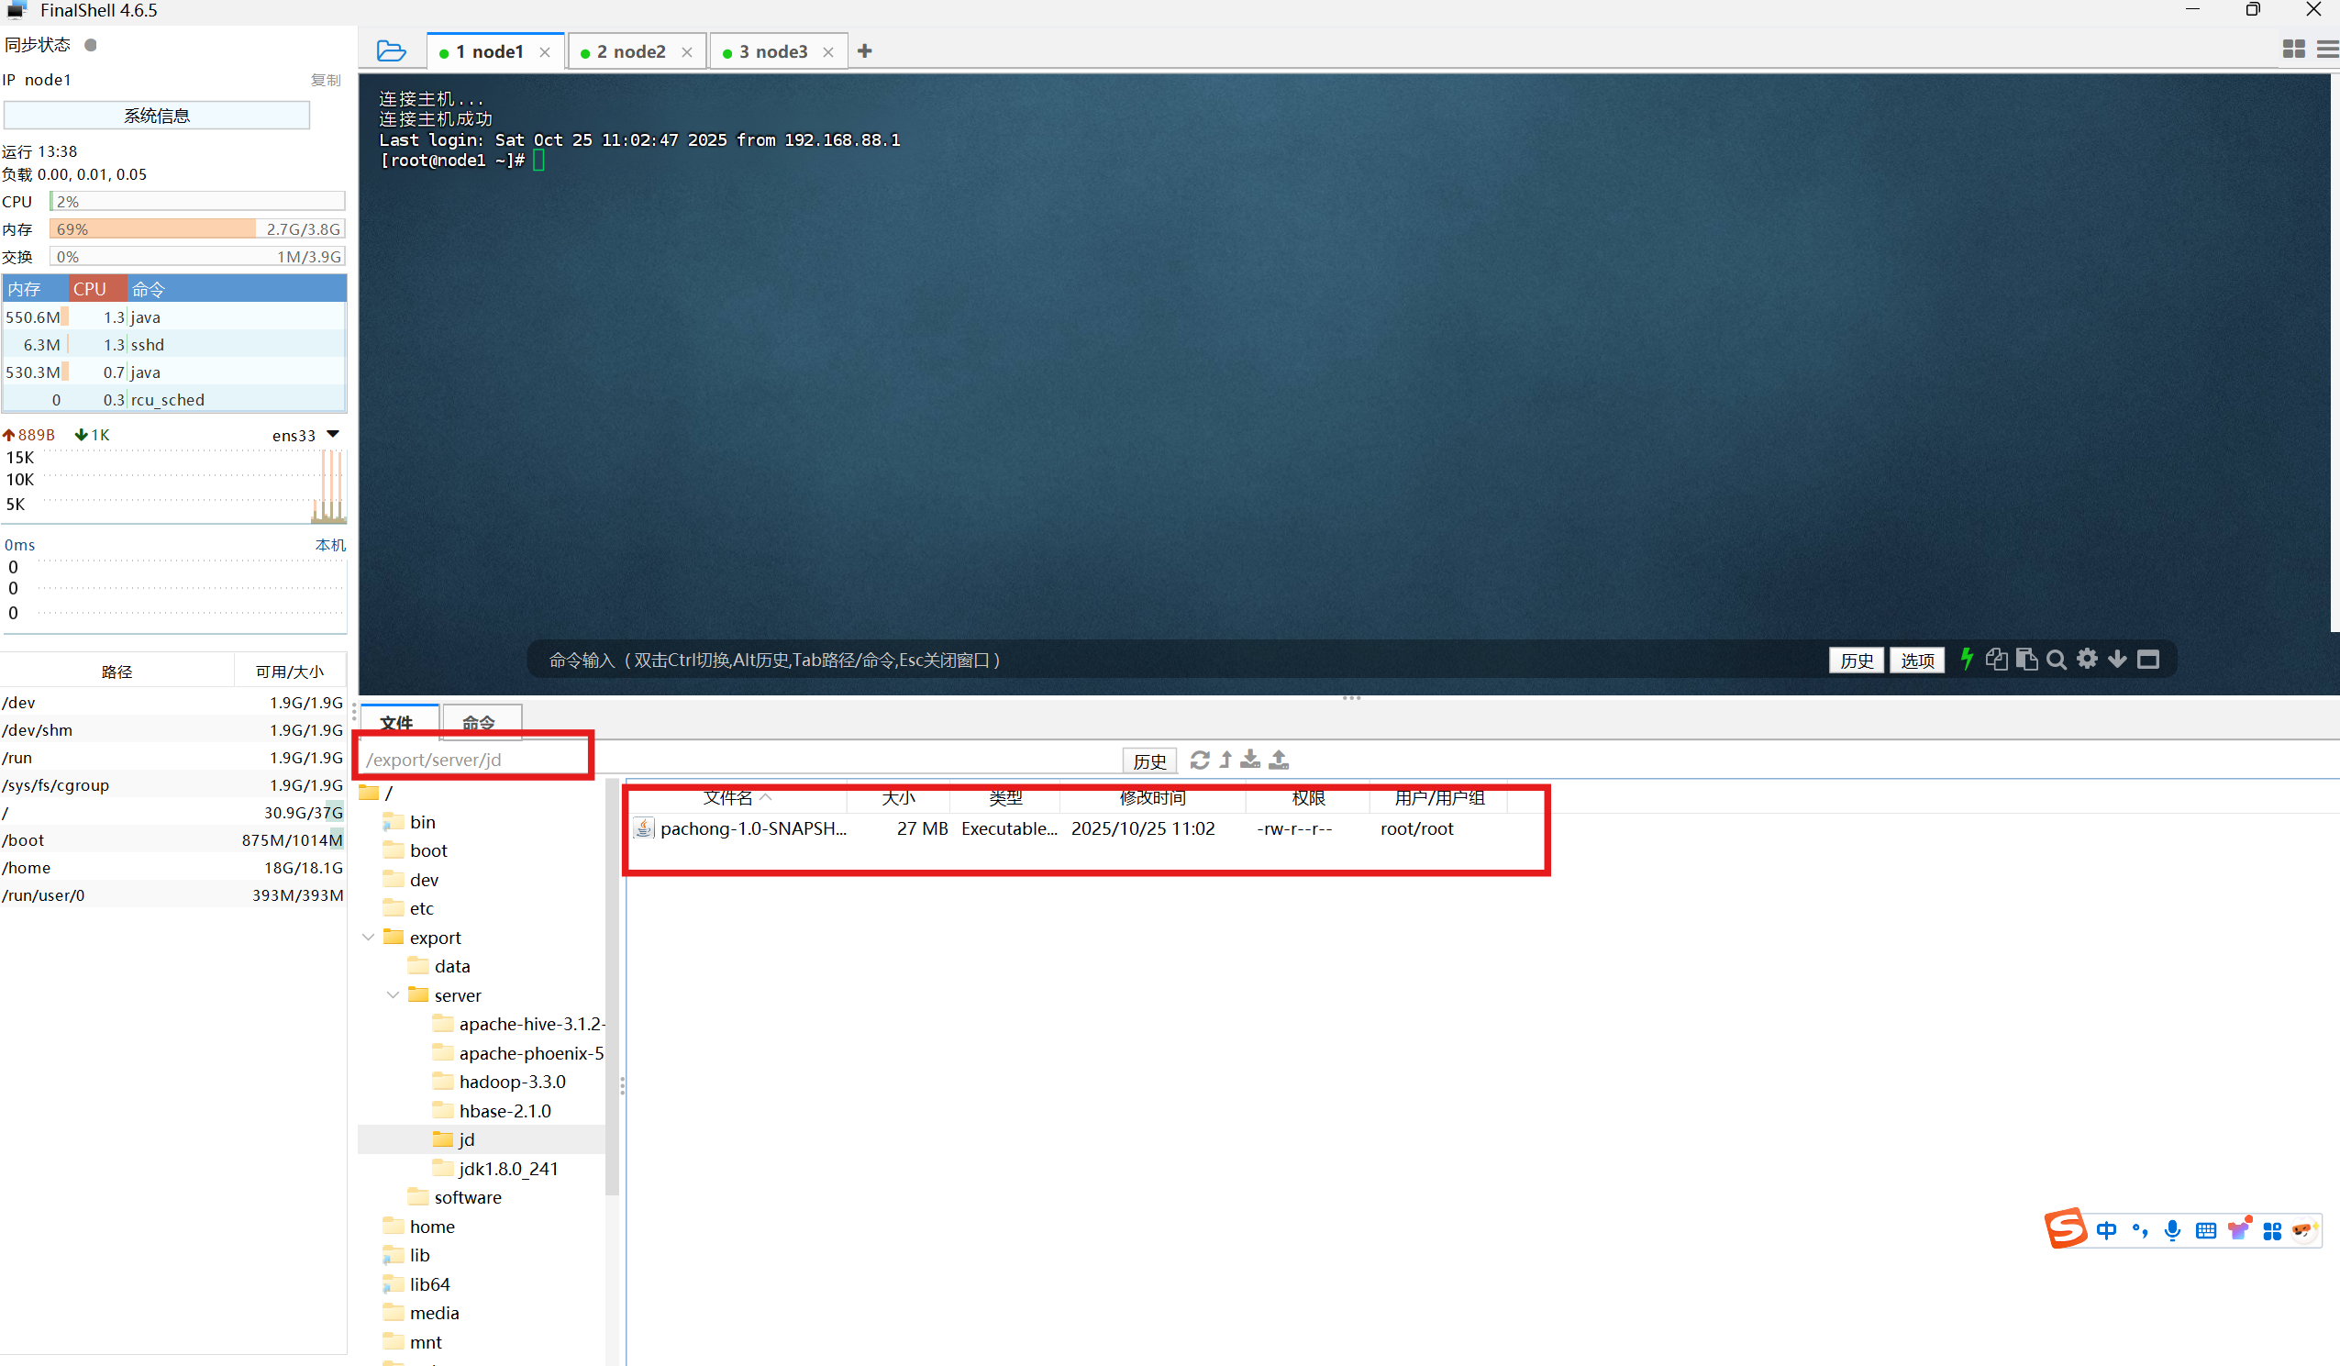
Task: Switch to the 2 node2 tab
Action: [x=630, y=52]
